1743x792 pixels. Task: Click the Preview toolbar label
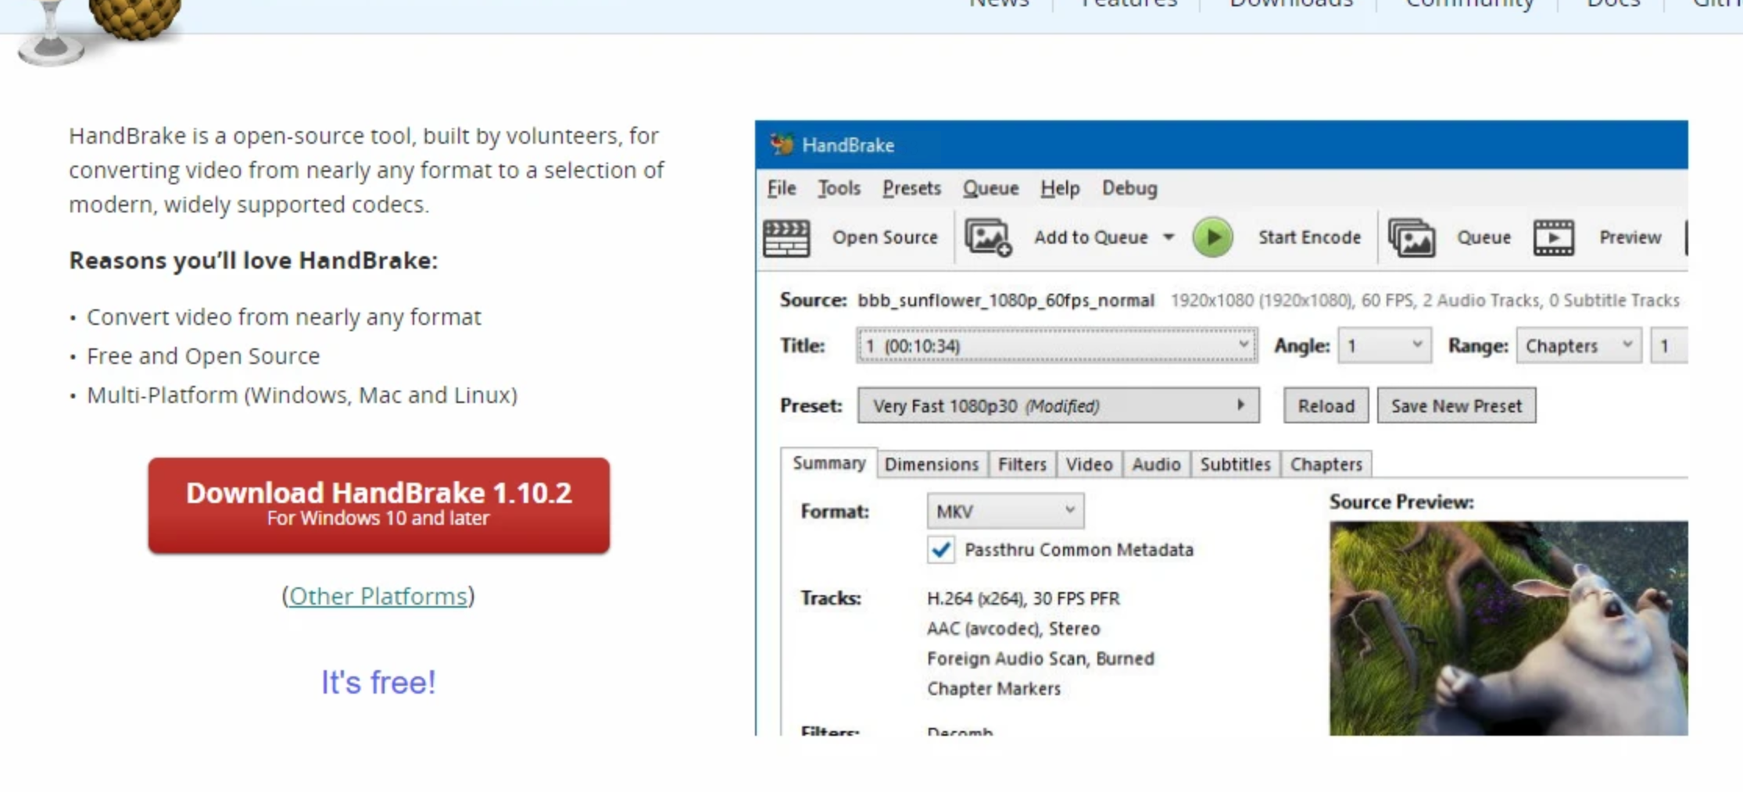(1630, 237)
